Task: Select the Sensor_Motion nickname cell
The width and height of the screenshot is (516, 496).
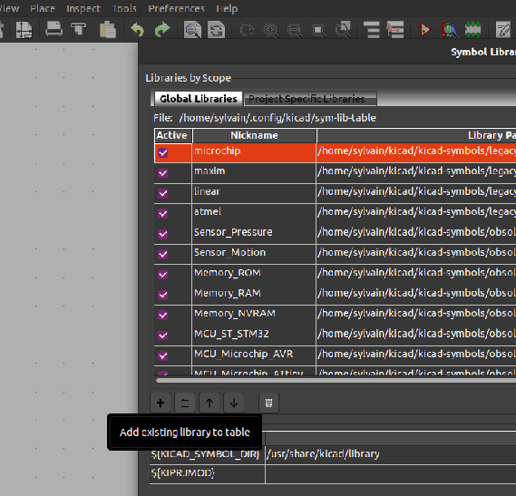Action: click(x=254, y=255)
